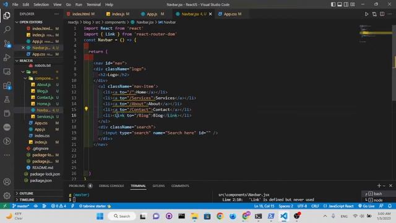This screenshot has height=223, width=396.
Task: Select the bash terminal instance
Action: [x=377, y=194]
